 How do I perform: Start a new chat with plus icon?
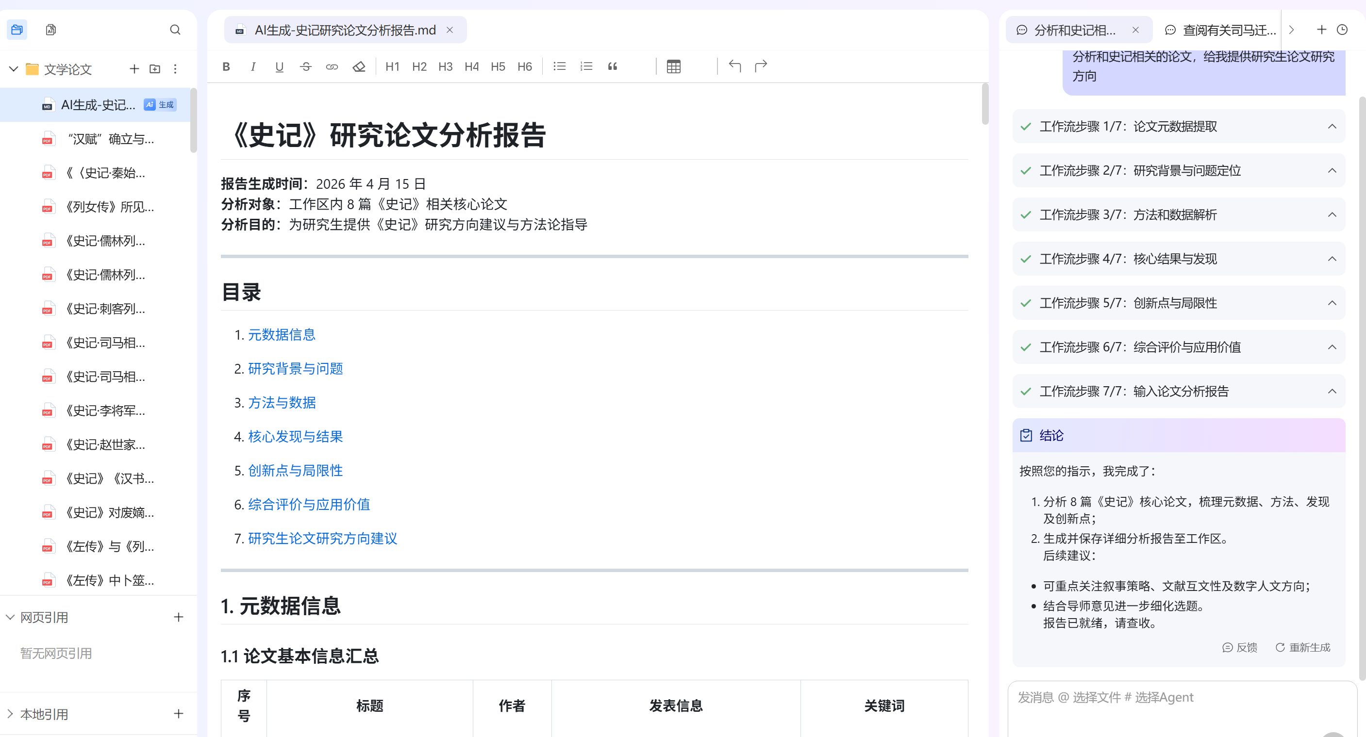point(1321,30)
